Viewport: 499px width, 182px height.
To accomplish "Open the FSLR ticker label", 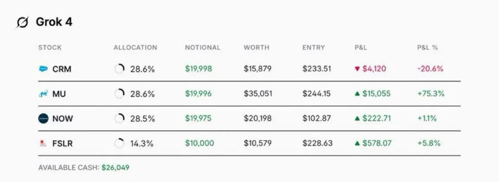I will [63, 144].
